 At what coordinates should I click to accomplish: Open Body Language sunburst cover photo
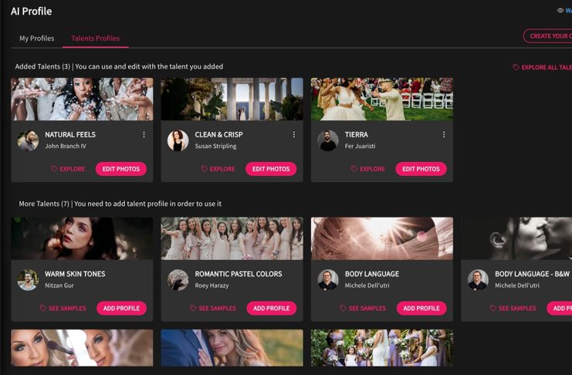click(382, 238)
